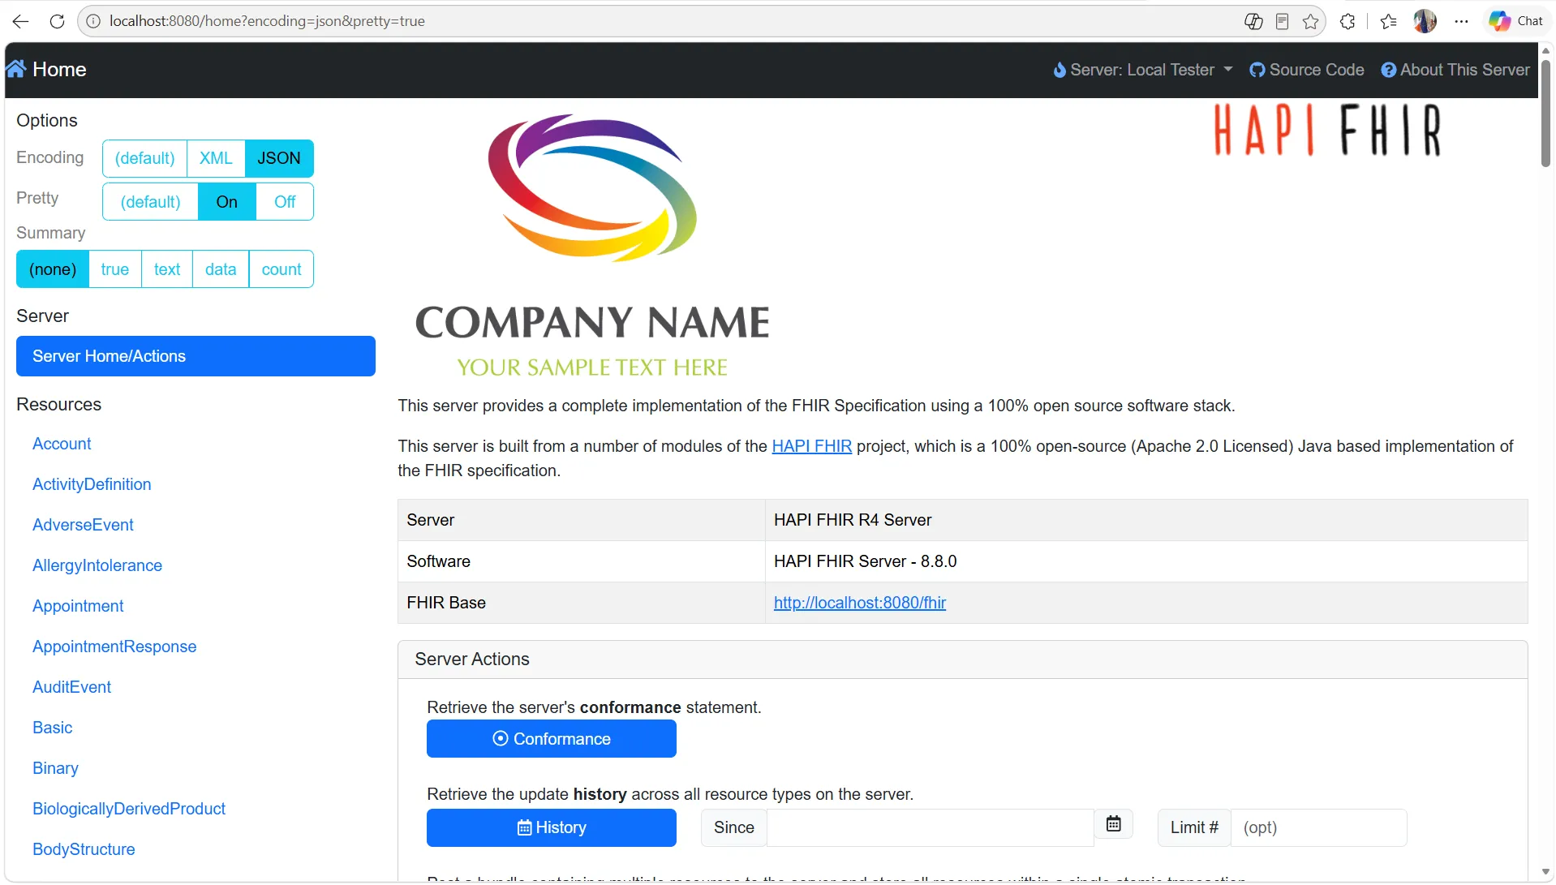Image resolution: width=1556 pixels, height=885 pixels.
Task: Click the calendar icon next to Since field
Action: coord(1114,824)
